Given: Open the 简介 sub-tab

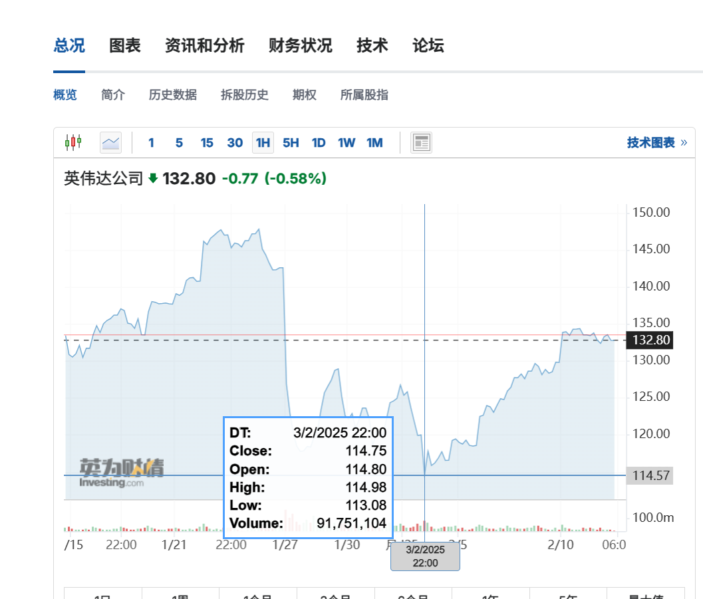Looking at the screenshot, I should click(x=113, y=95).
